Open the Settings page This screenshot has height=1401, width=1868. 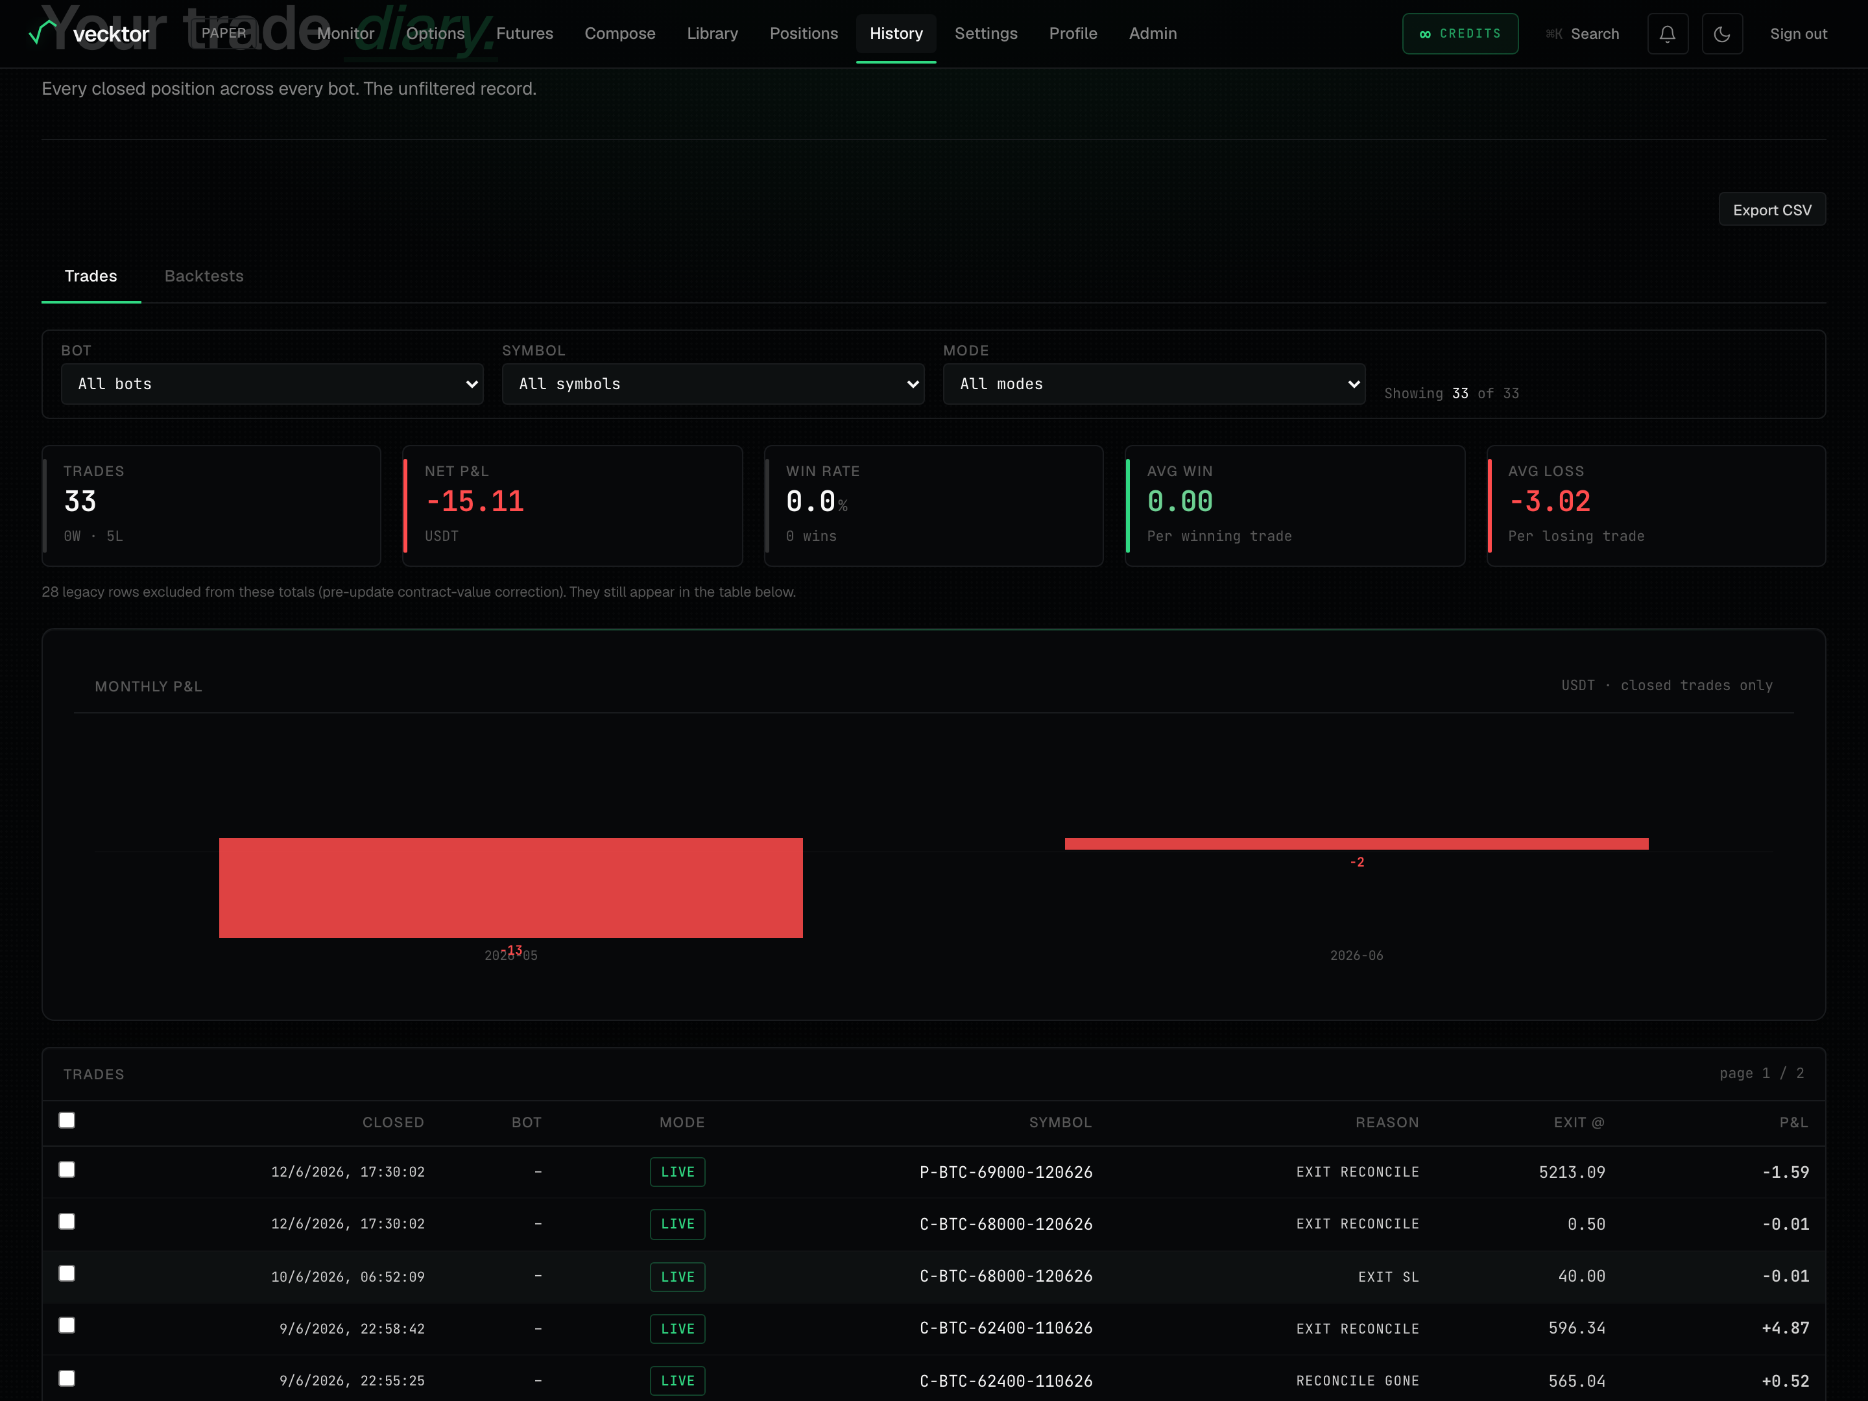tap(985, 34)
